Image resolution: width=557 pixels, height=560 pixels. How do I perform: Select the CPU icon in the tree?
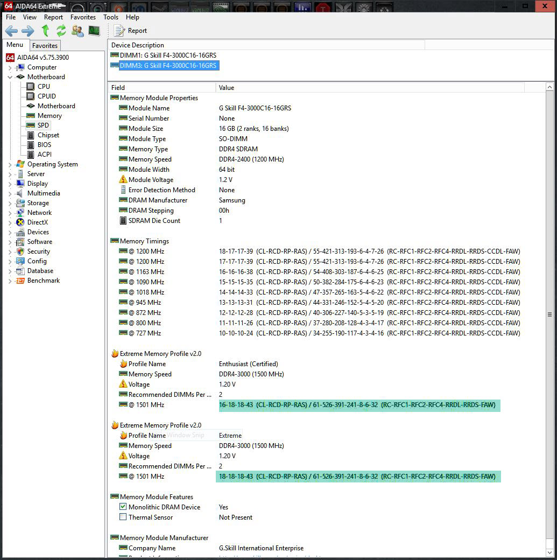point(31,87)
